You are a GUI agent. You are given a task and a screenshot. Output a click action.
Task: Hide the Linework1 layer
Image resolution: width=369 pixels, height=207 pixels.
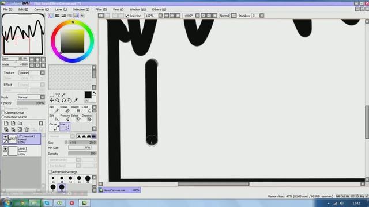coord(5,136)
